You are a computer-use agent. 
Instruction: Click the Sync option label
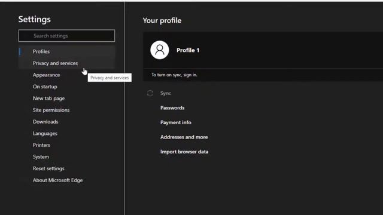166,93
